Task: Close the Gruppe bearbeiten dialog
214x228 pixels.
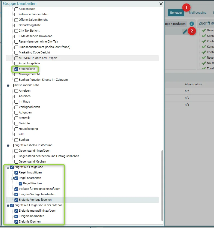Action: 161,4
